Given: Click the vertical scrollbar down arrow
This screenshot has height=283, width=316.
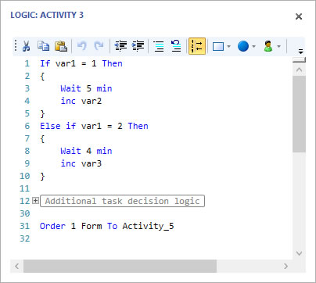Looking at the screenshot, I should coord(299,253).
